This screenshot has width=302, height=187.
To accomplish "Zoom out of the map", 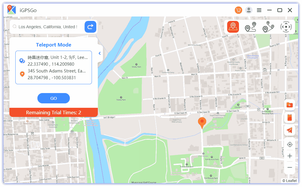I will 290,168.
